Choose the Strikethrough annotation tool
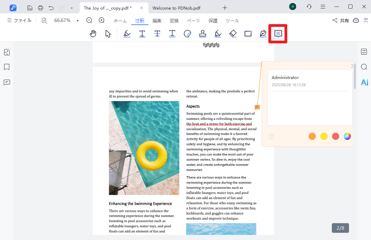 click(x=157, y=34)
